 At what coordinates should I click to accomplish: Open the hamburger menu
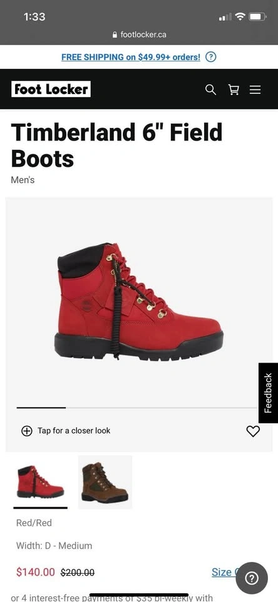tap(255, 90)
